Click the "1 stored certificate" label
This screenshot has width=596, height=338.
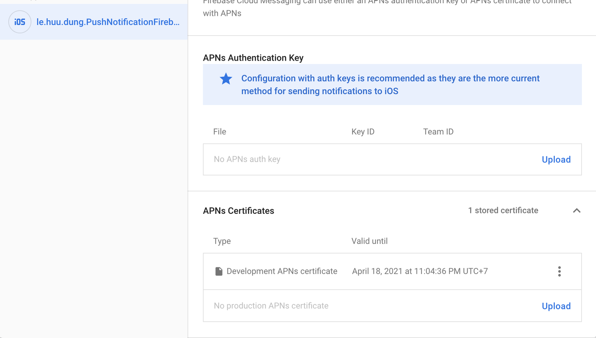503,211
